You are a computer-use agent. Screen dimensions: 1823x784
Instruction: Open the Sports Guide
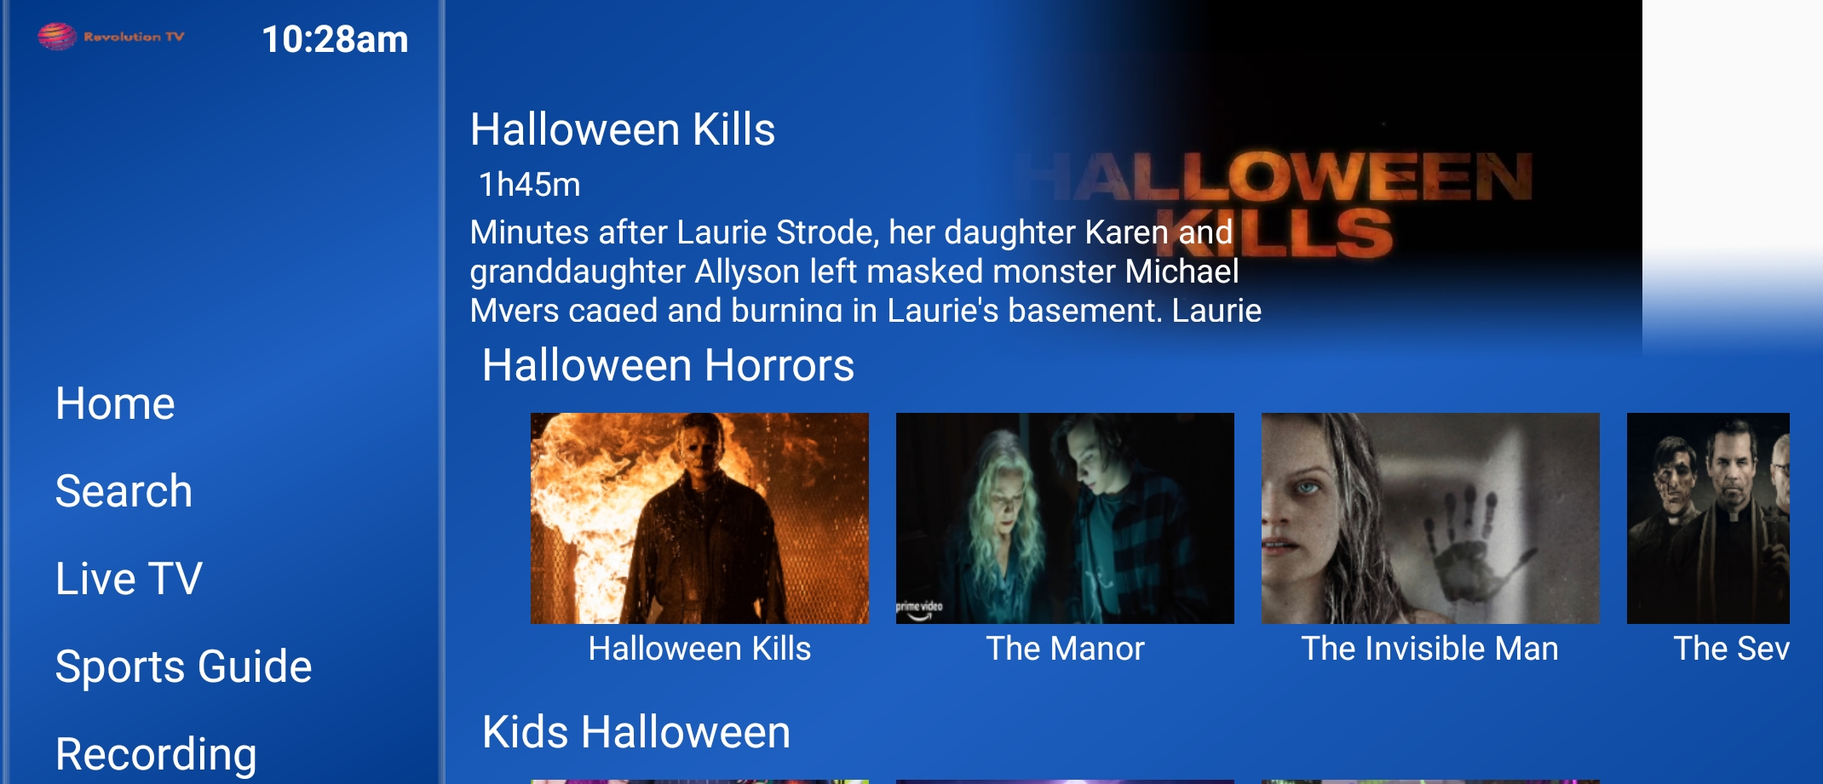[x=183, y=667]
